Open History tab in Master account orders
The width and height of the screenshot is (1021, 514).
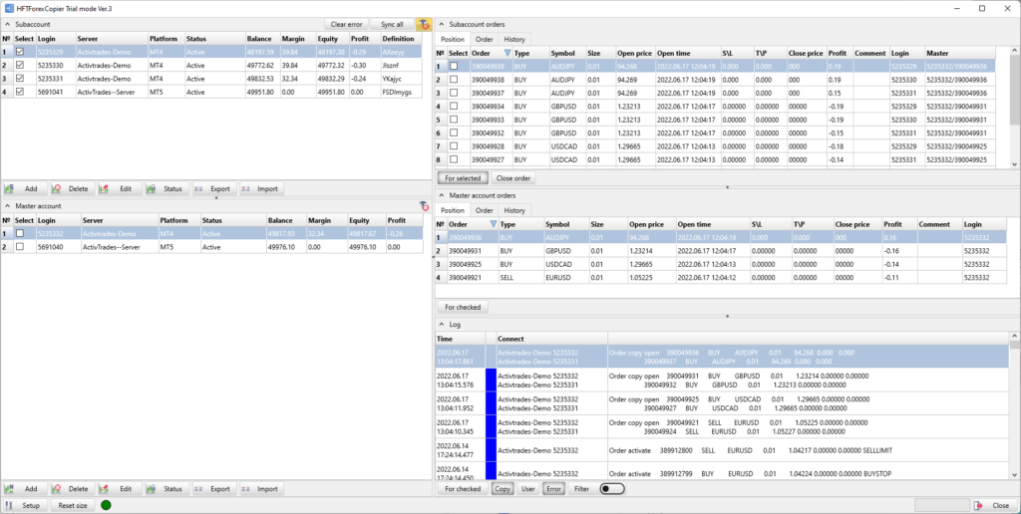[514, 210]
